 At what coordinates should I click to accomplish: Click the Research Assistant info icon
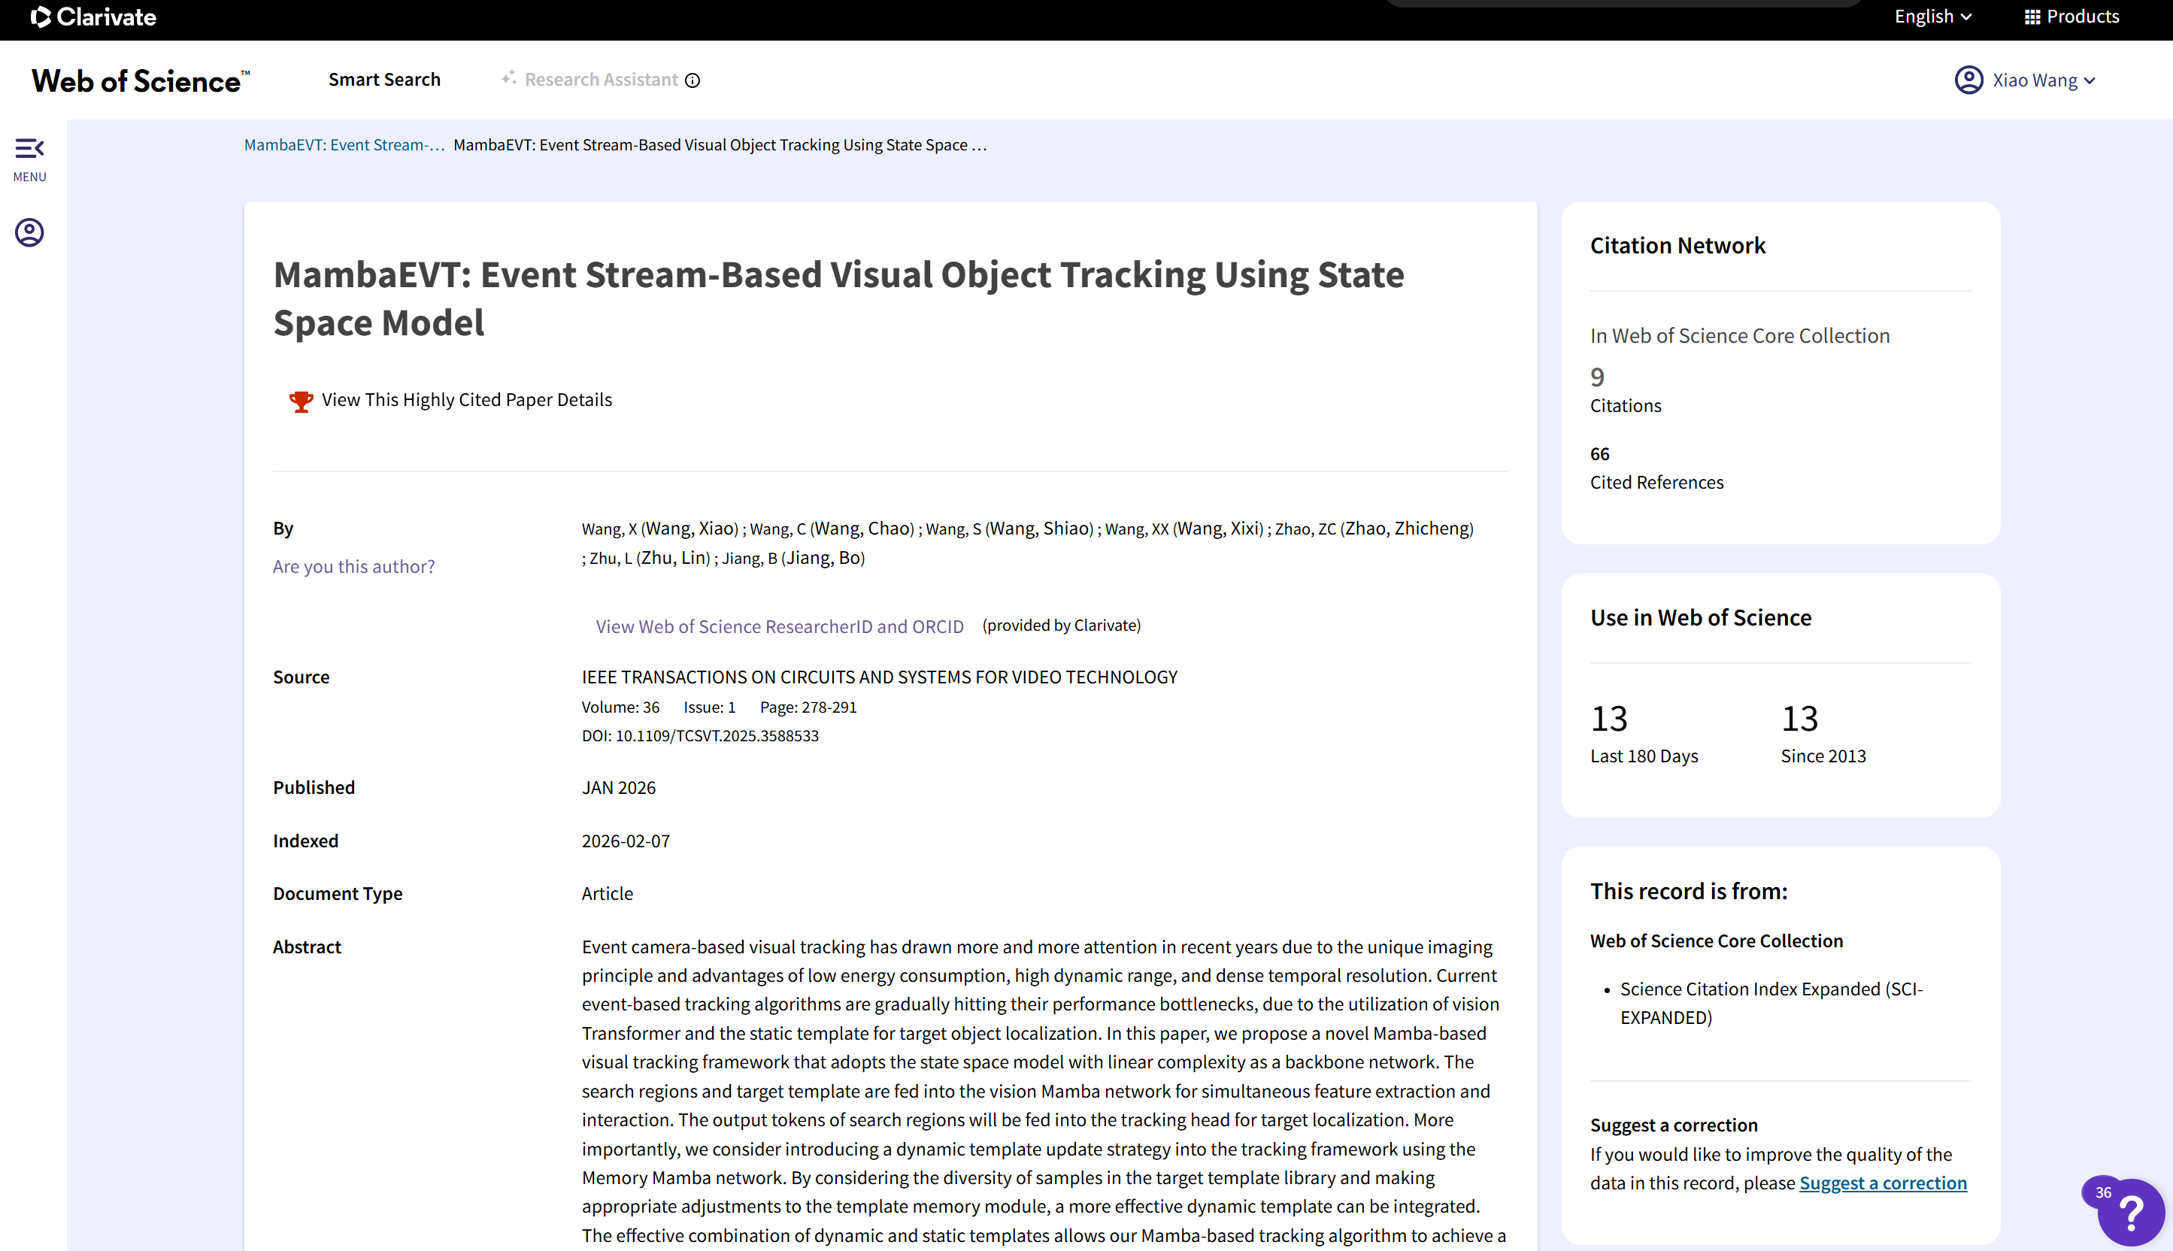tap(693, 80)
